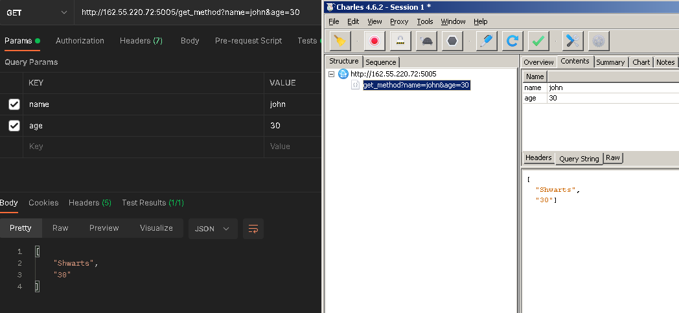Viewport: 679px width, 313px height.
Task: Repeat selected request with blue refresh icon
Action: (x=512, y=41)
